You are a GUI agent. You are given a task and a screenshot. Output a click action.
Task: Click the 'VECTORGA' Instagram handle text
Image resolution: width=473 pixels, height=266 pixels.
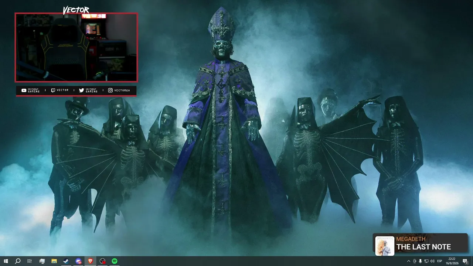[x=122, y=90]
